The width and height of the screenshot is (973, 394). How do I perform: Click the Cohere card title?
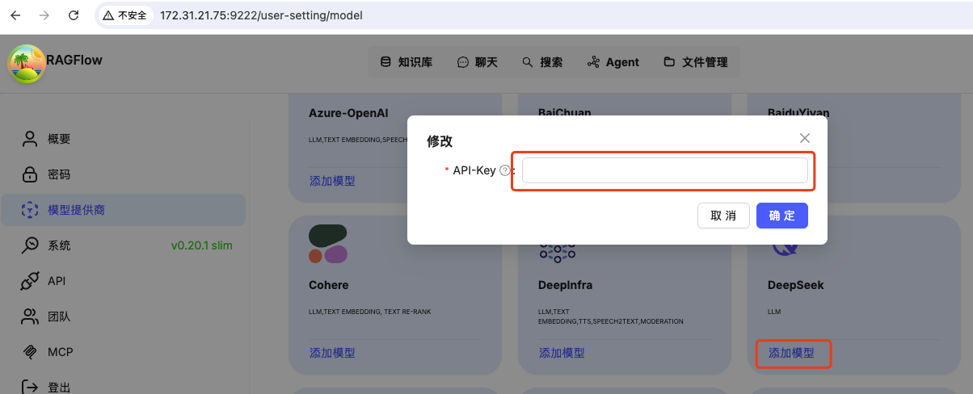click(x=329, y=285)
